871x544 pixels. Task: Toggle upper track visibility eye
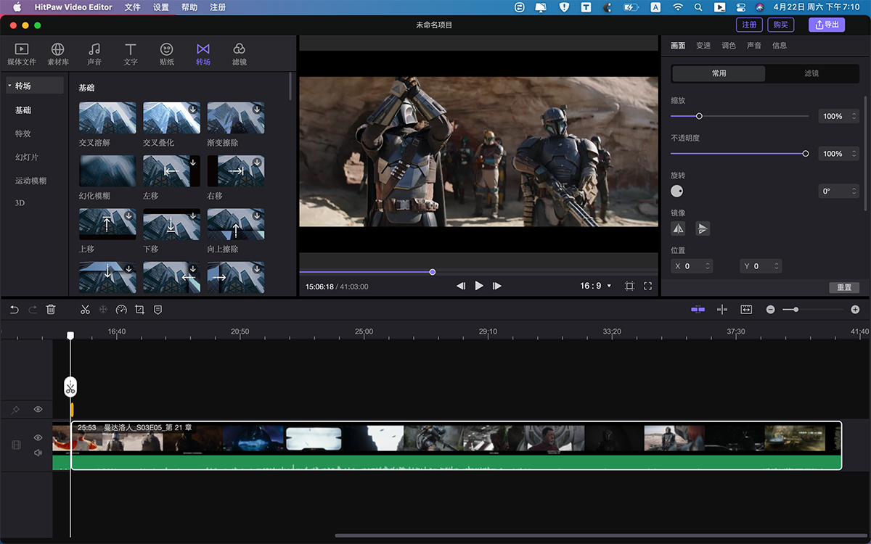[38, 410]
